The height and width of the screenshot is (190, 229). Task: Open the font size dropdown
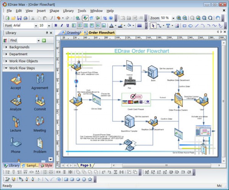[x=49, y=26]
